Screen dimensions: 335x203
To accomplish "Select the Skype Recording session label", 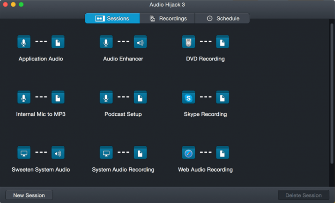I will (205, 114).
